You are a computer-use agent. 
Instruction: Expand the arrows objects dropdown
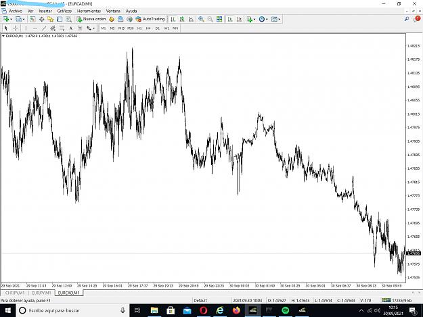click(93, 28)
